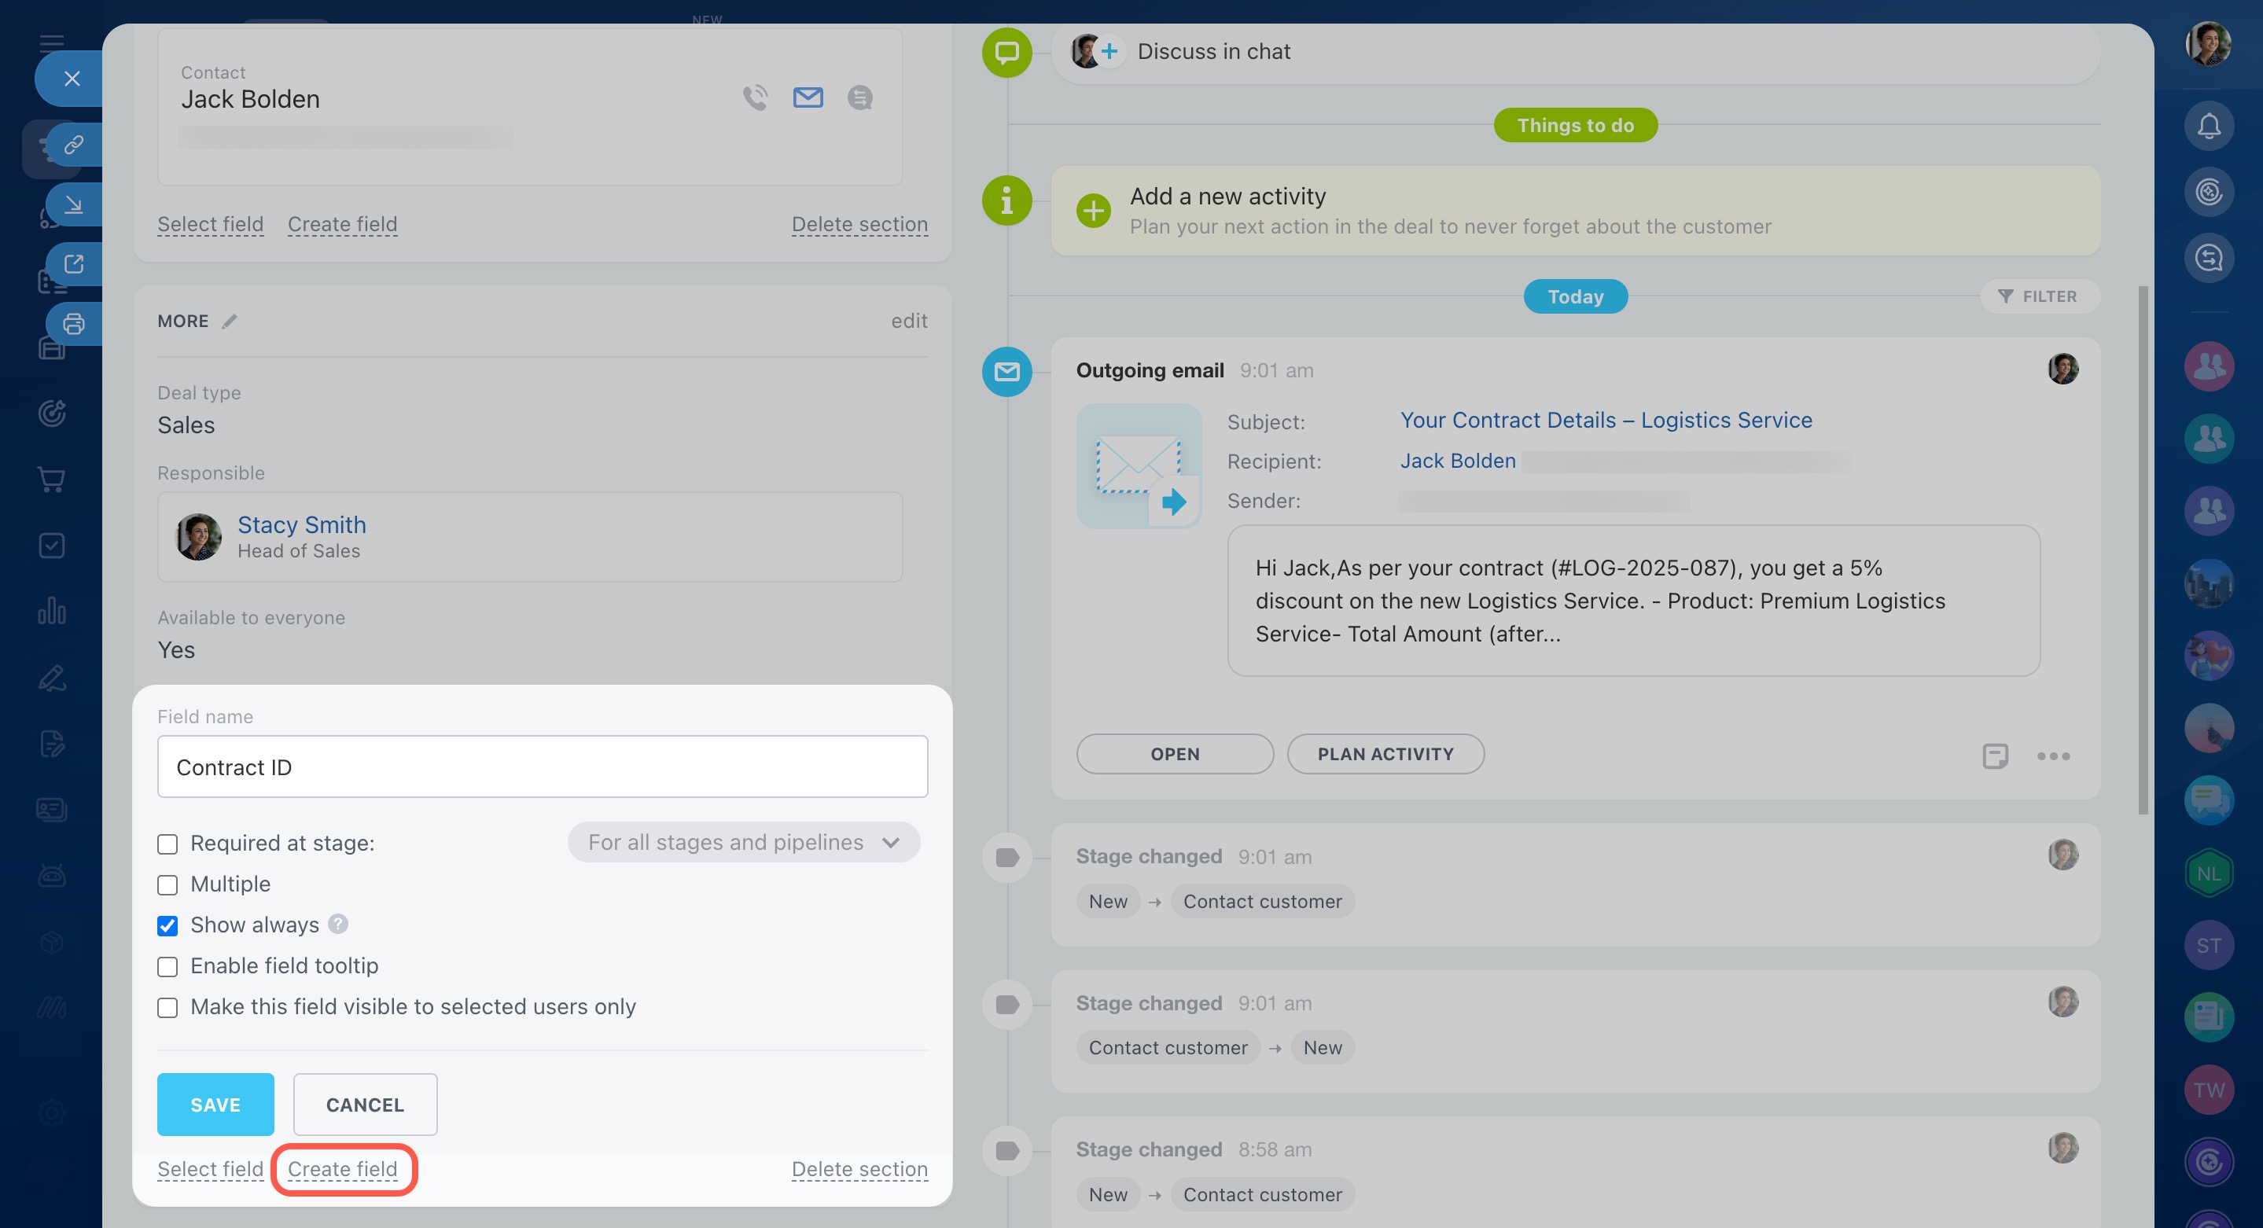This screenshot has height=1228, width=2263.
Task: Open the target goal icon in left sidebar
Action: coord(52,413)
